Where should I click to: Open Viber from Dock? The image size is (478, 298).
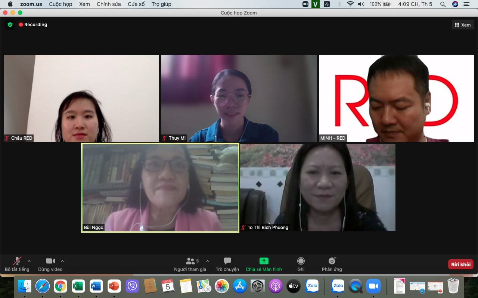(x=132, y=286)
